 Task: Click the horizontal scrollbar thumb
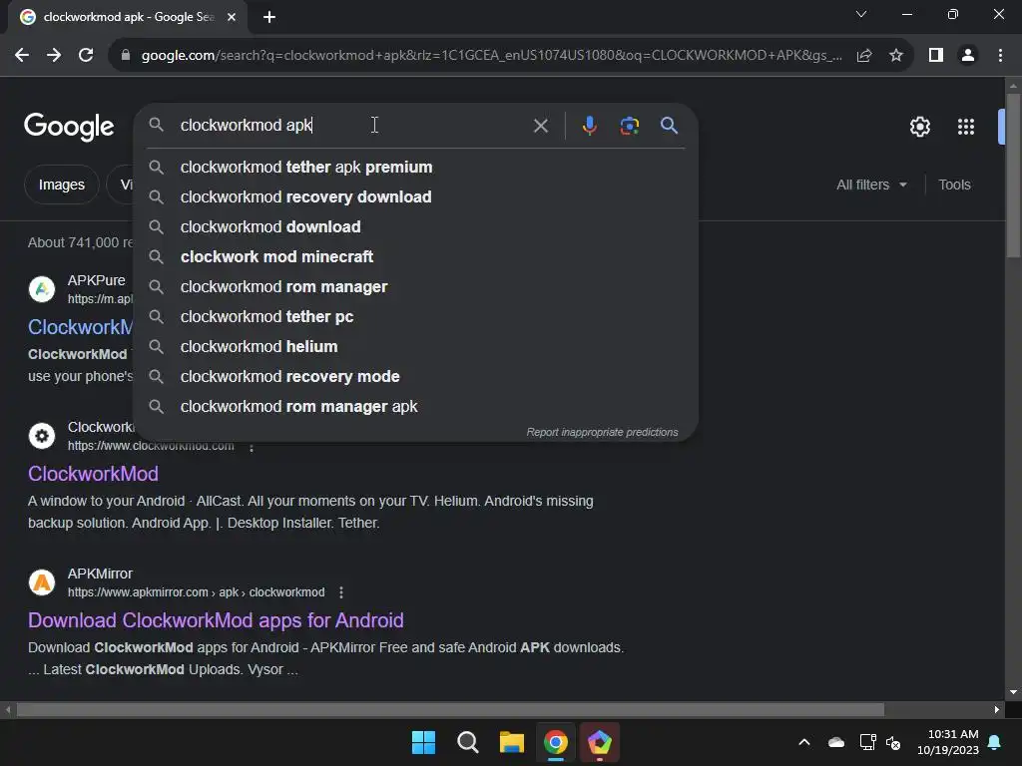click(x=450, y=710)
